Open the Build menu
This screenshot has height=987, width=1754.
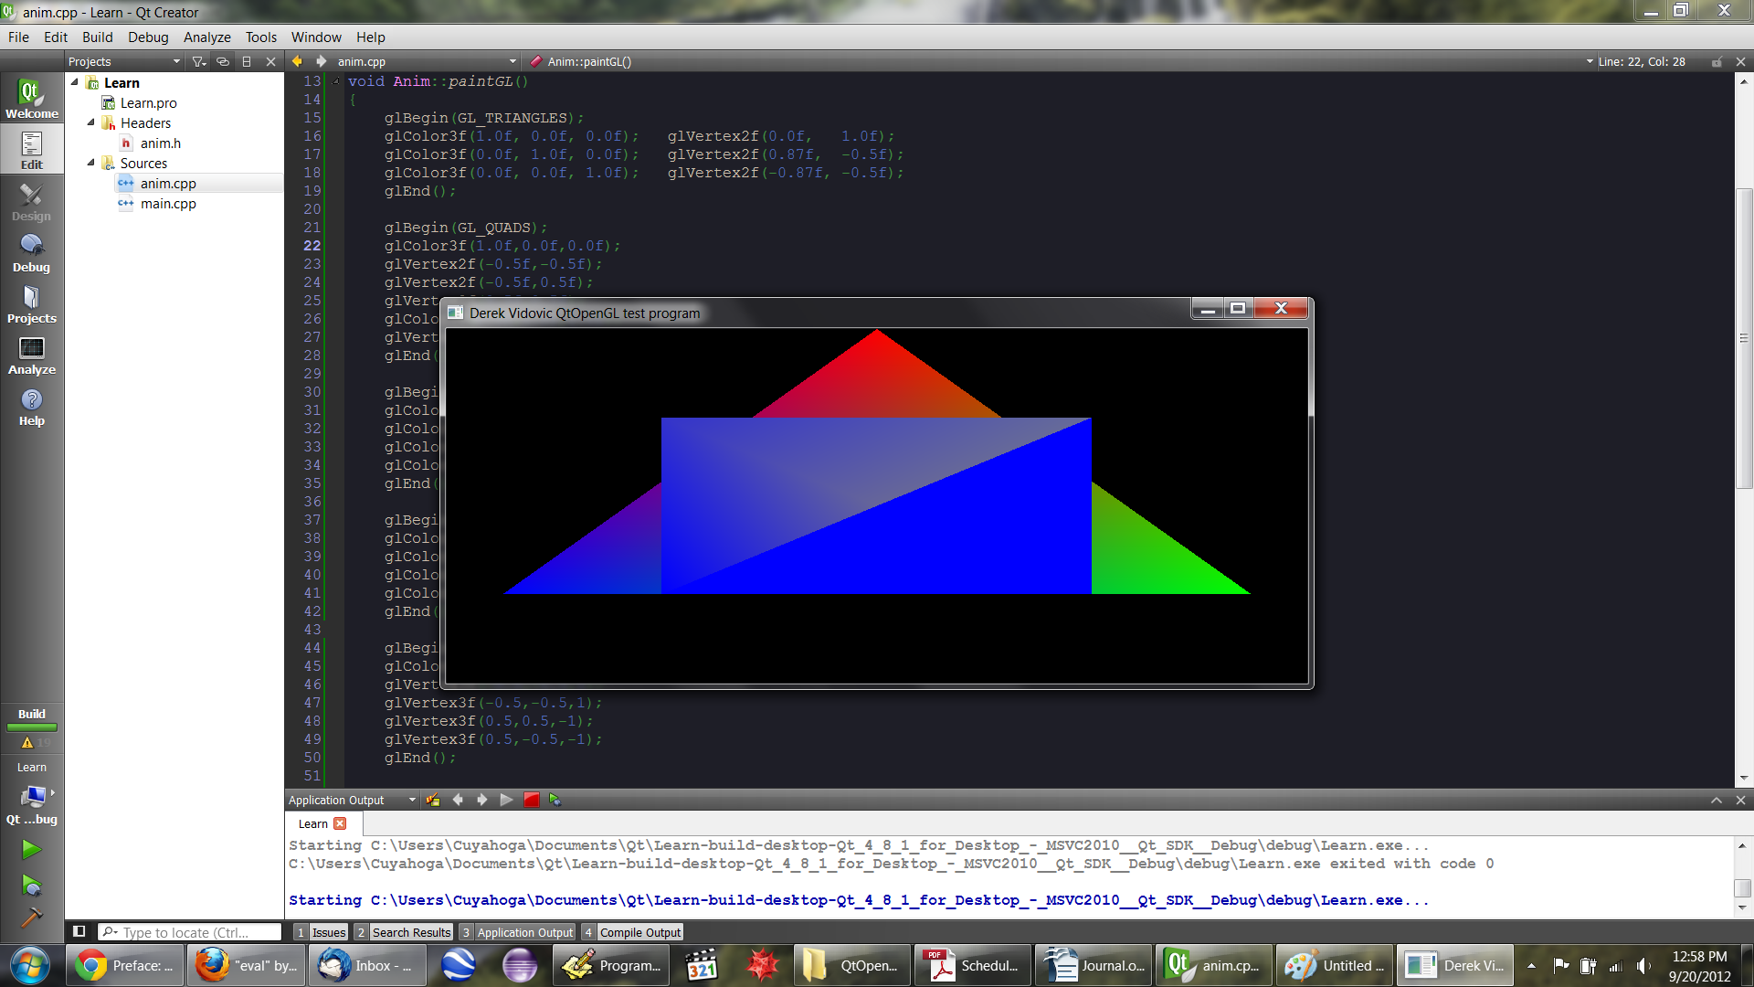click(x=97, y=37)
